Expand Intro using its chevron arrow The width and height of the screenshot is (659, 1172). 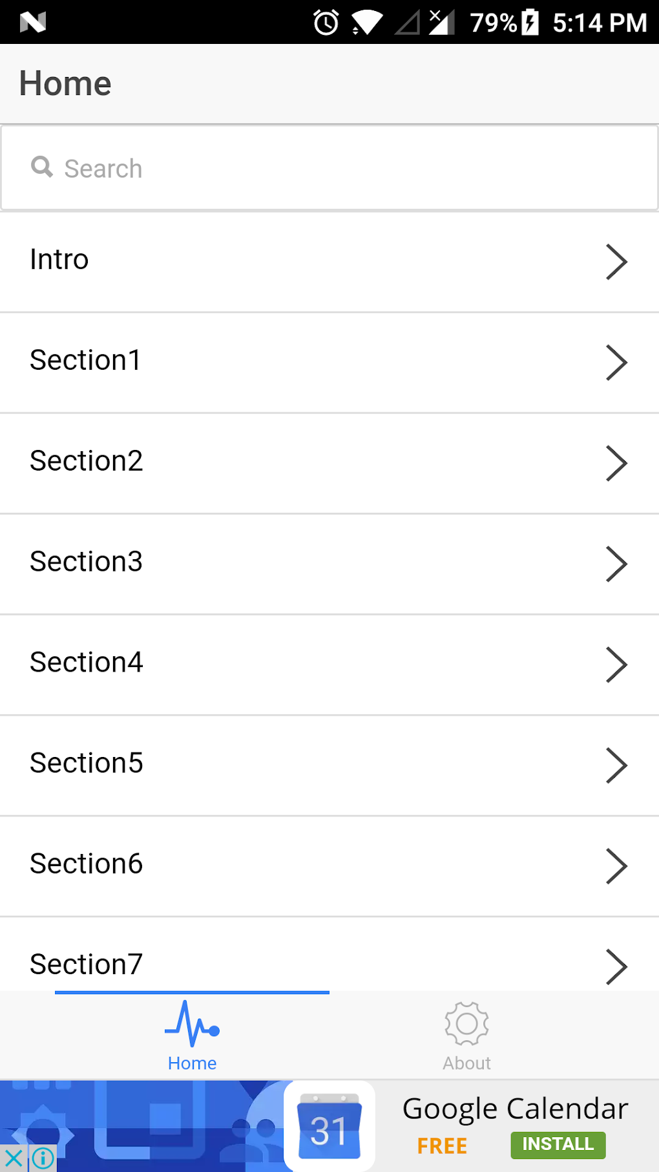(x=616, y=262)
